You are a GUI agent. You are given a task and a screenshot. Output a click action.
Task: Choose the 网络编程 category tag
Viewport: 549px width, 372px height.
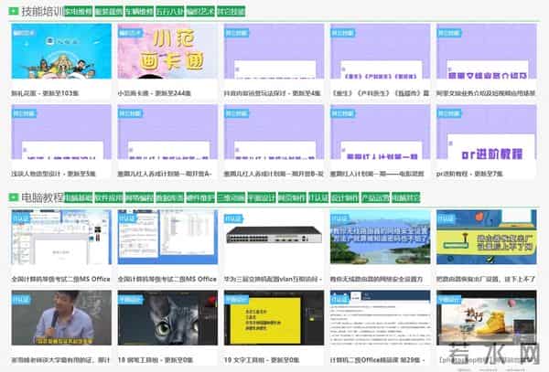pos(138,197)
